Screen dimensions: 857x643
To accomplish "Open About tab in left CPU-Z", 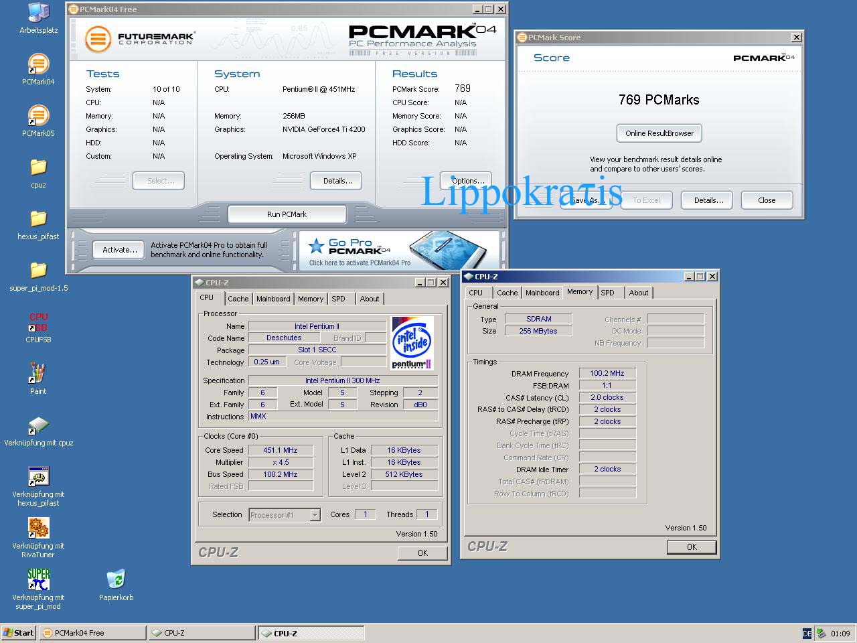I will [x=370, y=299].
